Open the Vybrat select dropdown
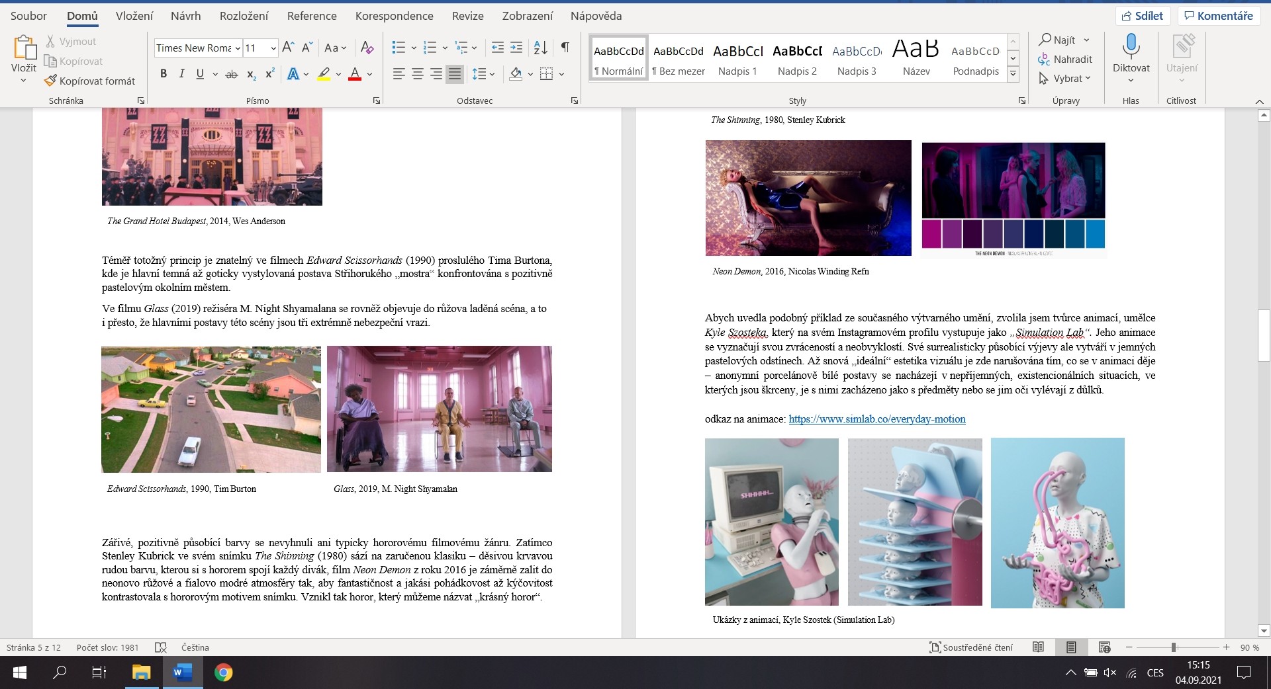Viewport: 1271px width, 689px height. tap(1065, 79)
